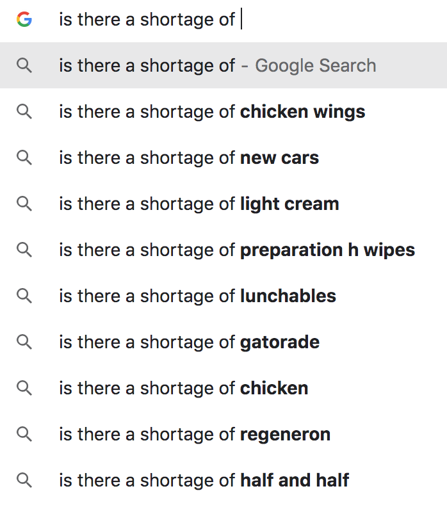Select the 'regeneron' suggestion
The width and height of the screenshot is (447, 507).
pos(195,435)
